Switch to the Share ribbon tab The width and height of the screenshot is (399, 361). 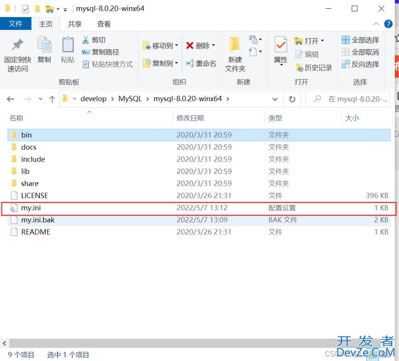(75, 24)
